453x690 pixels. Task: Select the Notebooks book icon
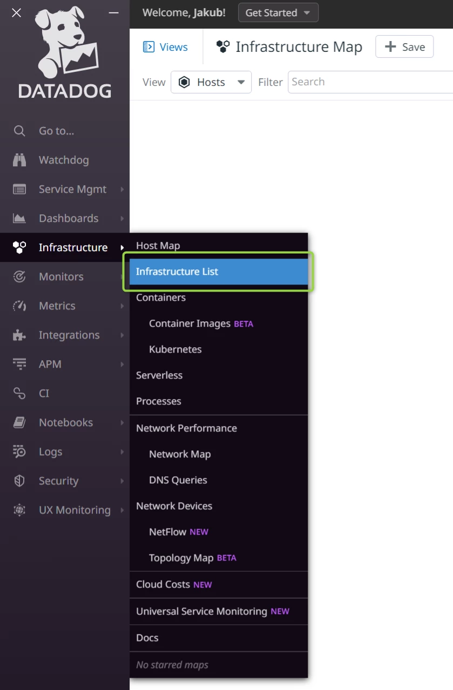pos(19,422)
